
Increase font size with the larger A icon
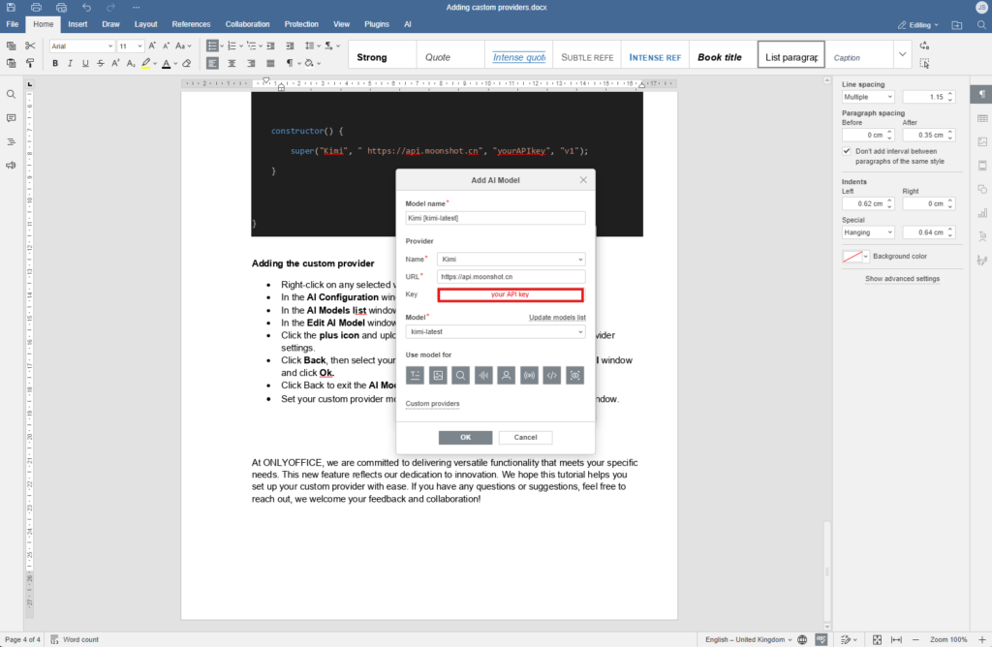(x=152, y=46)
